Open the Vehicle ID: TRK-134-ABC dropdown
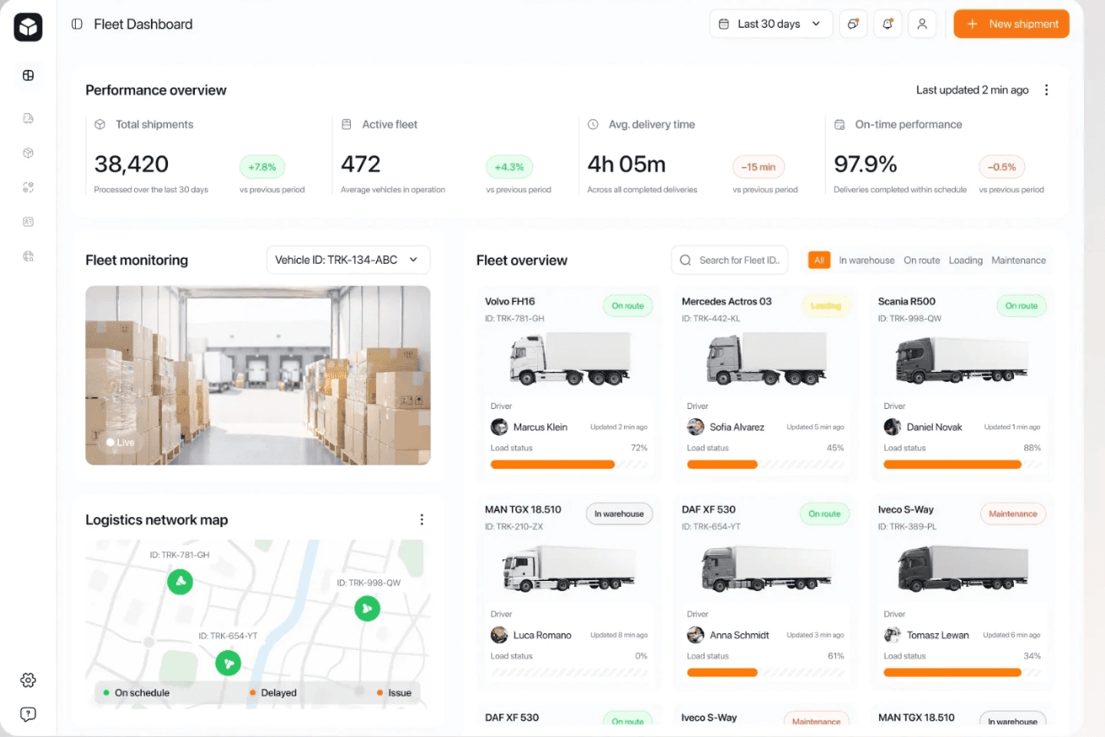The width and height of the screenshot is (1105, 737). [348, 260]
